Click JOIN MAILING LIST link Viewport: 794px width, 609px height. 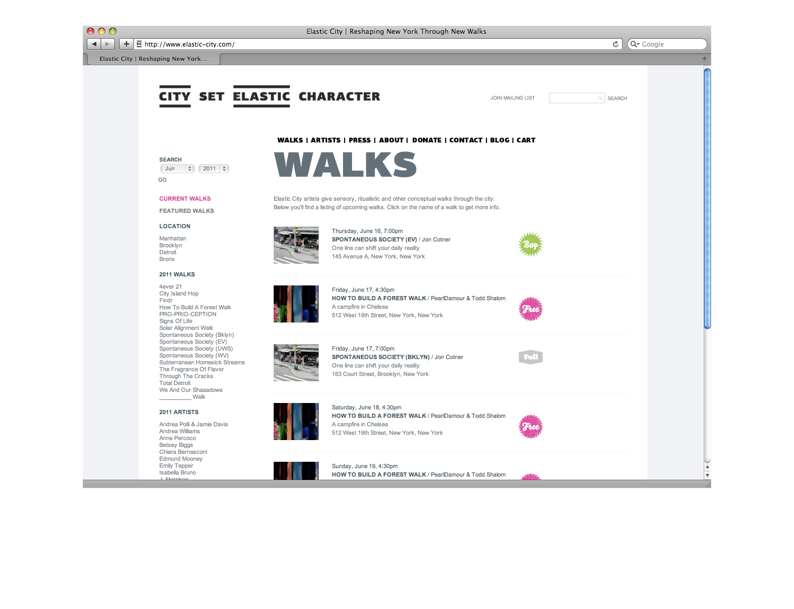(512, 98)
